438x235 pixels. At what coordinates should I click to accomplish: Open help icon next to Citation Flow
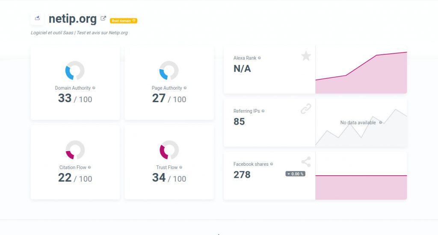point(89,167)
